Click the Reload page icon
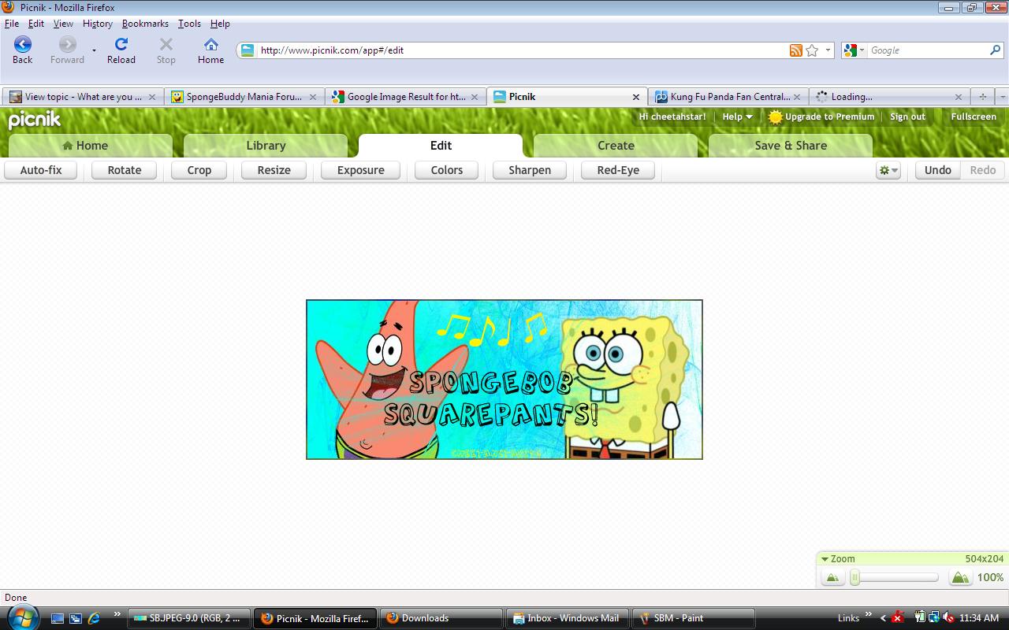Image resolution: width=1009 pixels, height=630 pixels. click(x=121, y=45)
